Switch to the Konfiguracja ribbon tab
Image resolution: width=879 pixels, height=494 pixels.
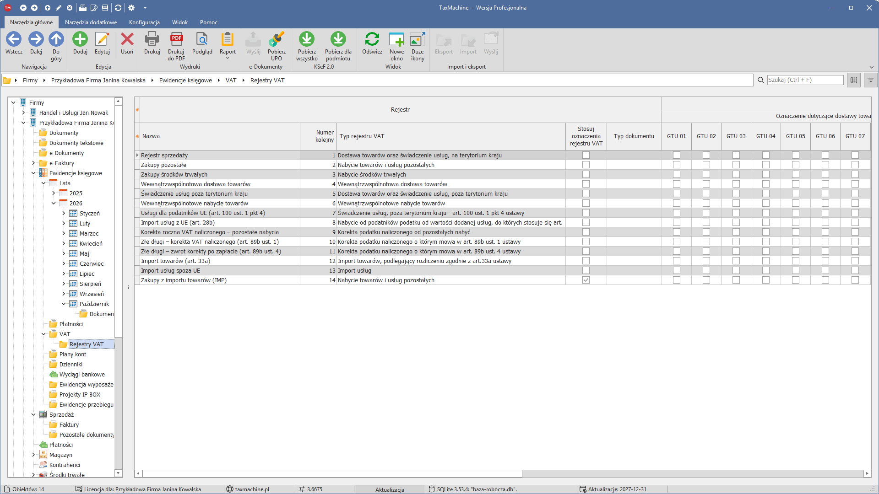pyautogui.click(x=144, y=22)
